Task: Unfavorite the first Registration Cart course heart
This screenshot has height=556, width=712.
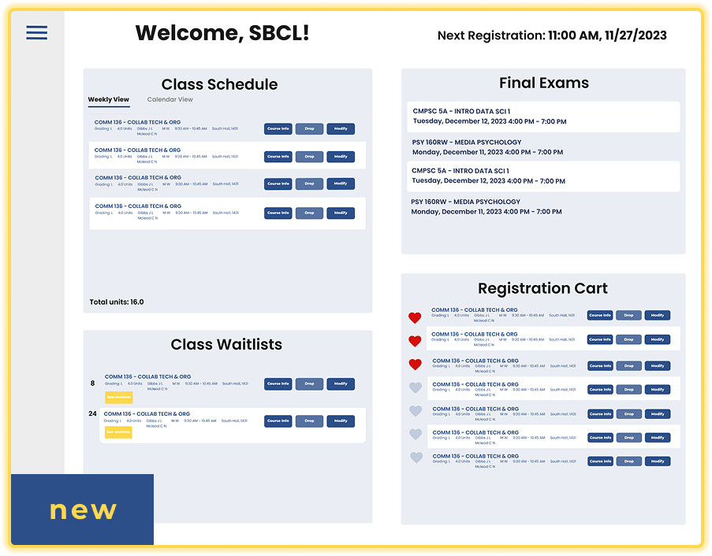Action: (x=415, y=317)
